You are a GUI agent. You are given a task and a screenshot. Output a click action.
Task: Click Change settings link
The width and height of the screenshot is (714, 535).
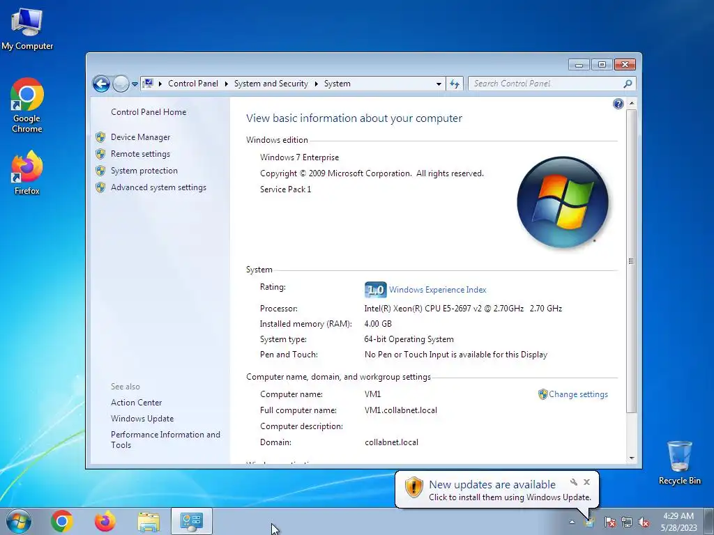(x=578, y=394)
